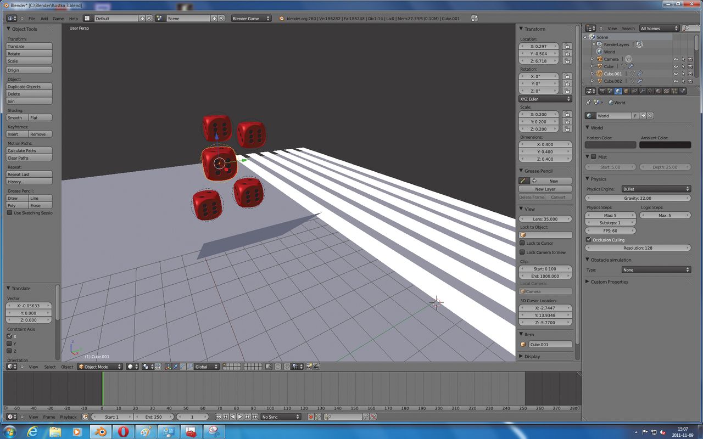This screenshot has height=439, width=703.
Task: Enable the Mist checkbox
Action: click(x=593, y=157)
